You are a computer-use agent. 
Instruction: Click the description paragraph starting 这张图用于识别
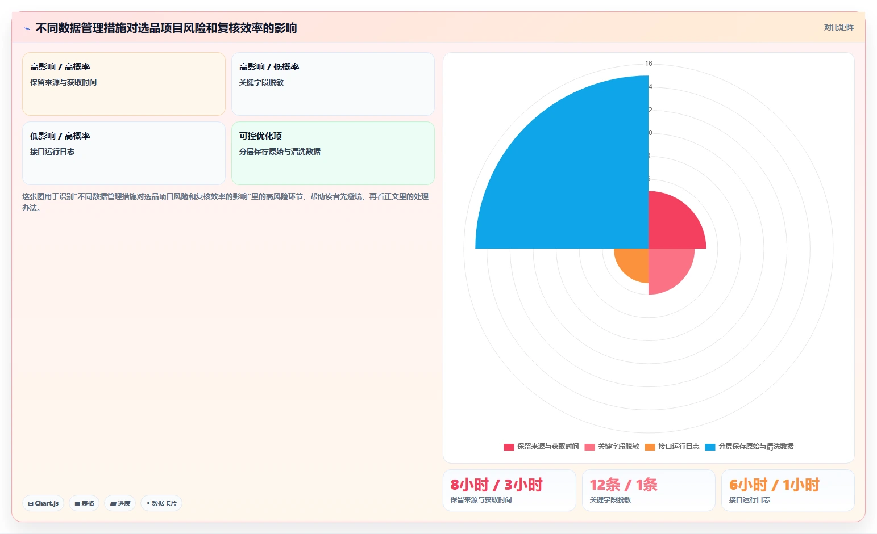pyautogui.click(x=226, y=202)
